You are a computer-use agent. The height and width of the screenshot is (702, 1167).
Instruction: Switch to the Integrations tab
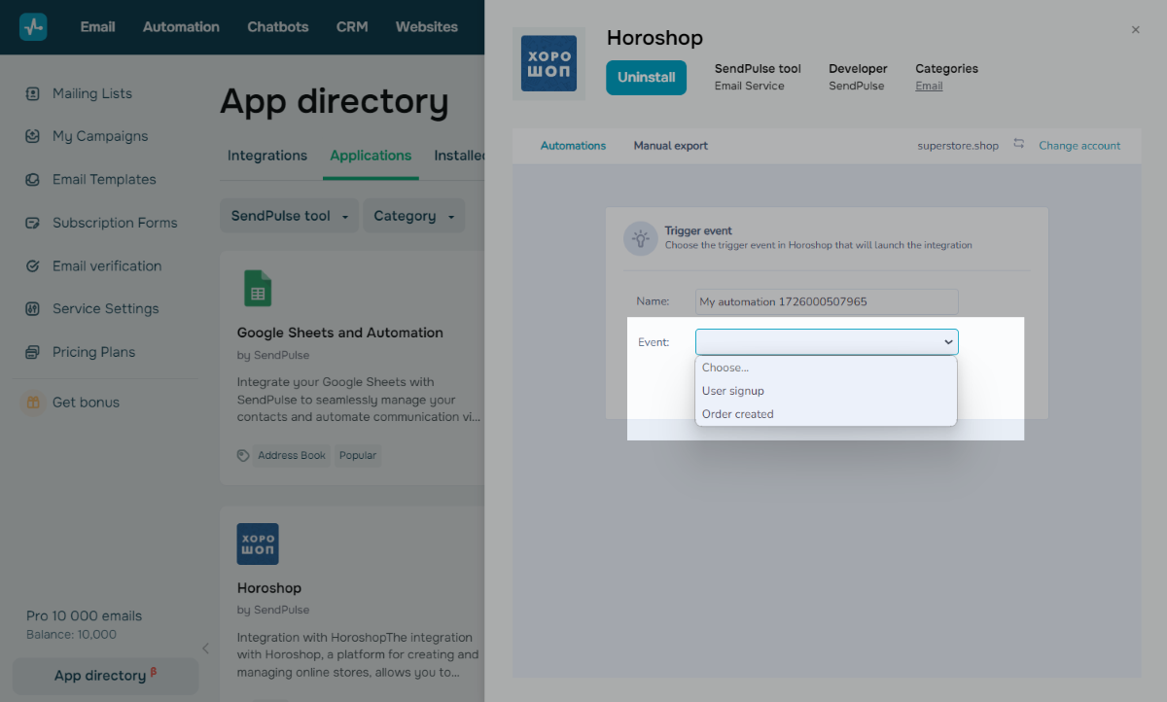point(267,156)
